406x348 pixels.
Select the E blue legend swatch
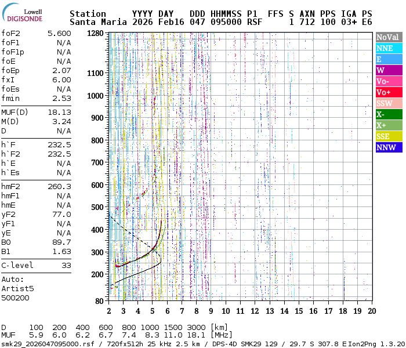[x=389, y=59]
